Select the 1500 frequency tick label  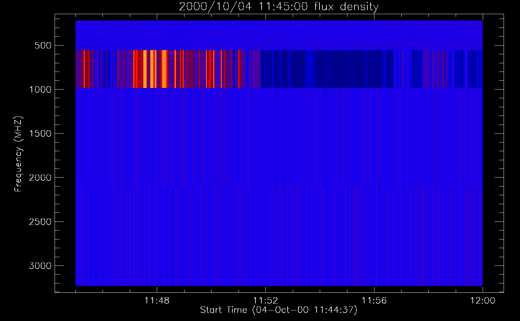click(40, 134)
